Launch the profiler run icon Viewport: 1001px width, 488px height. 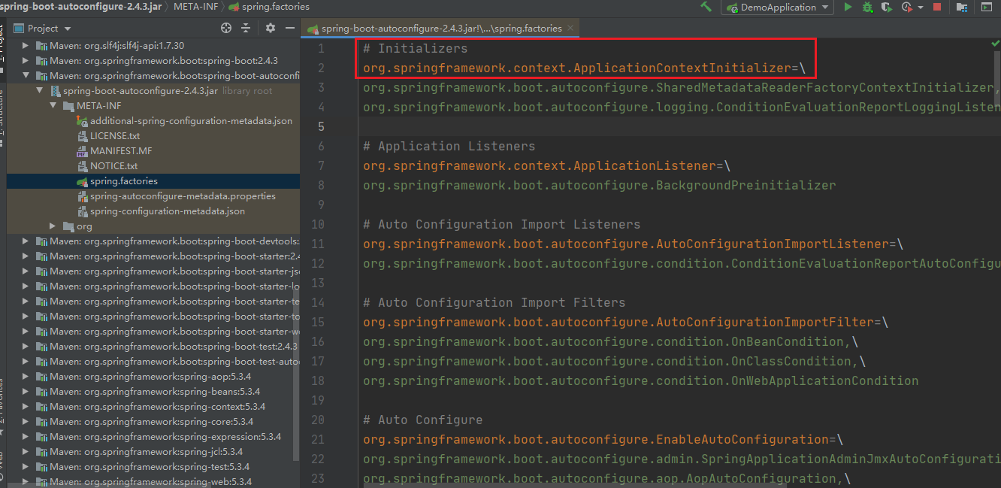point(906,7)
